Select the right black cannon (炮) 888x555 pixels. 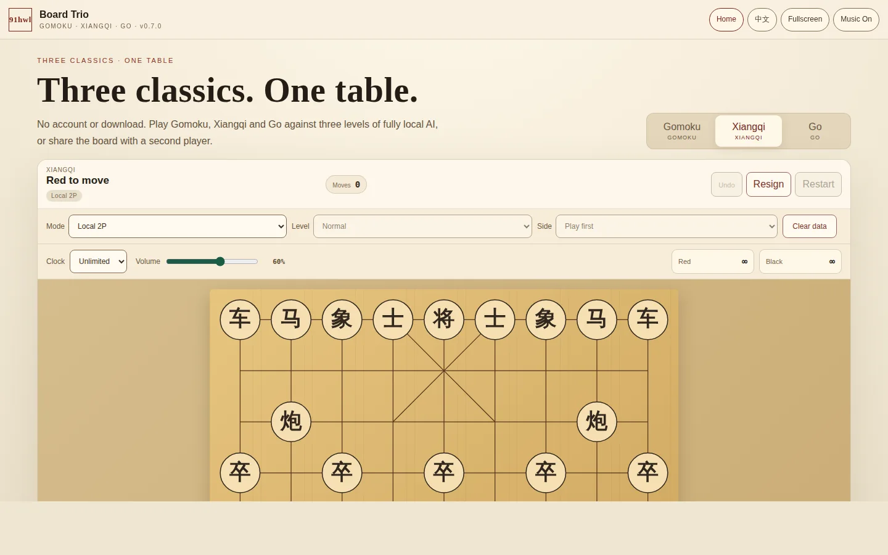597,422
